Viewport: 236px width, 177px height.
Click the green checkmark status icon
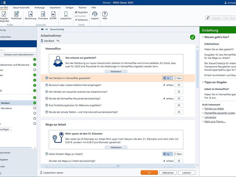click(x=192, y=37)
